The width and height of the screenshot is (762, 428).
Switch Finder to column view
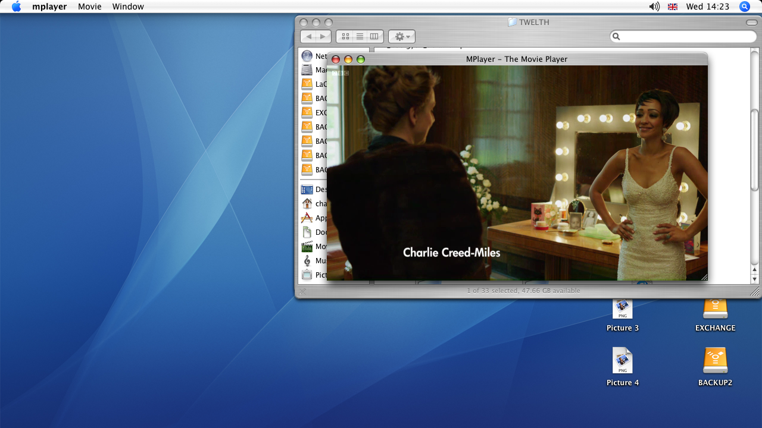click(x=374, y=36)
